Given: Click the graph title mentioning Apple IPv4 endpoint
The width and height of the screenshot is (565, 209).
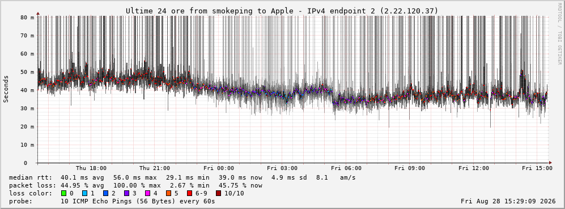Looking at the screenshot, I should (x=282, y=11).
